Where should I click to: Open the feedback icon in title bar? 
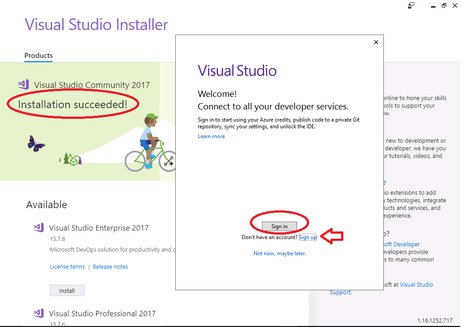(411, 5)
